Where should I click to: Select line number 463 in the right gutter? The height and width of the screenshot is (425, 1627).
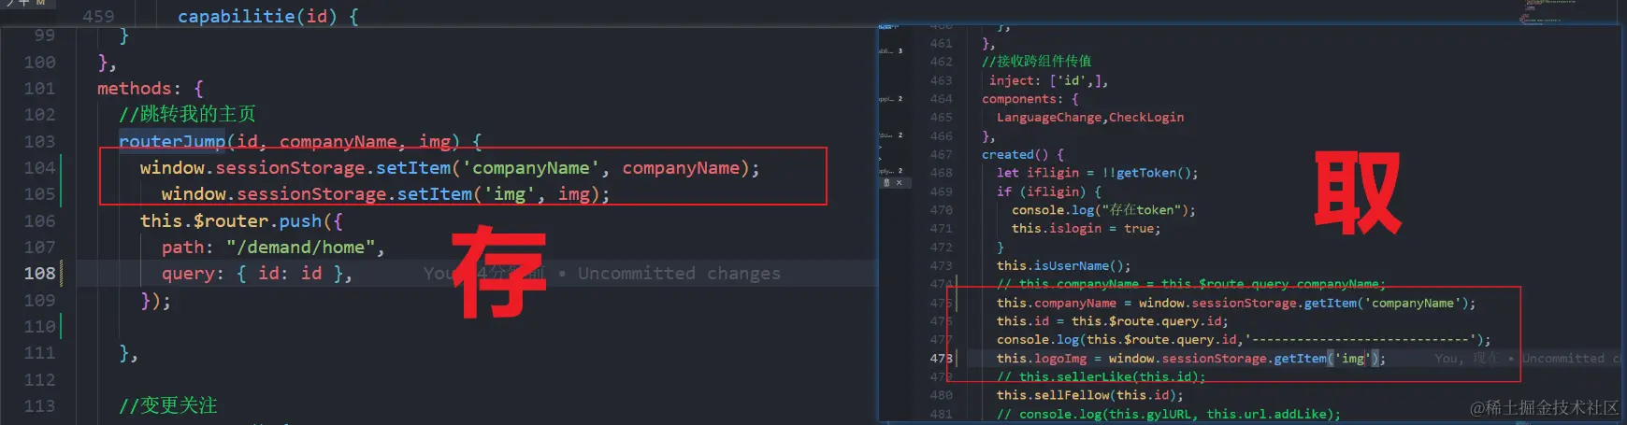click(x=942, y=80)
